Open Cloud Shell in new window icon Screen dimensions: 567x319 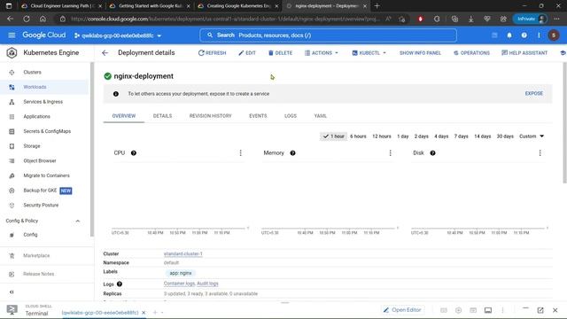point(540,310)
